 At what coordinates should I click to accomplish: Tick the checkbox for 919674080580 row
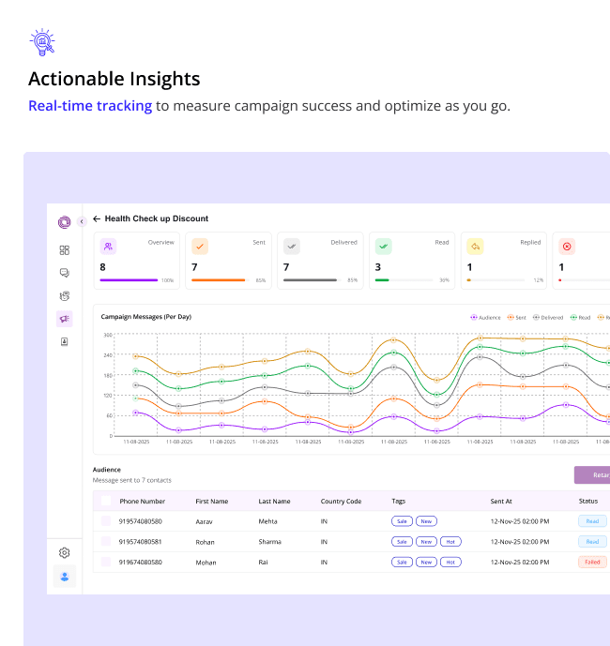click(106, 562)
